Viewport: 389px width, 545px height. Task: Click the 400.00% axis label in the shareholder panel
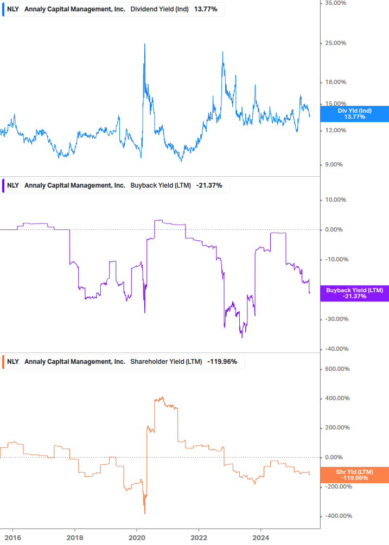point(337,399)
